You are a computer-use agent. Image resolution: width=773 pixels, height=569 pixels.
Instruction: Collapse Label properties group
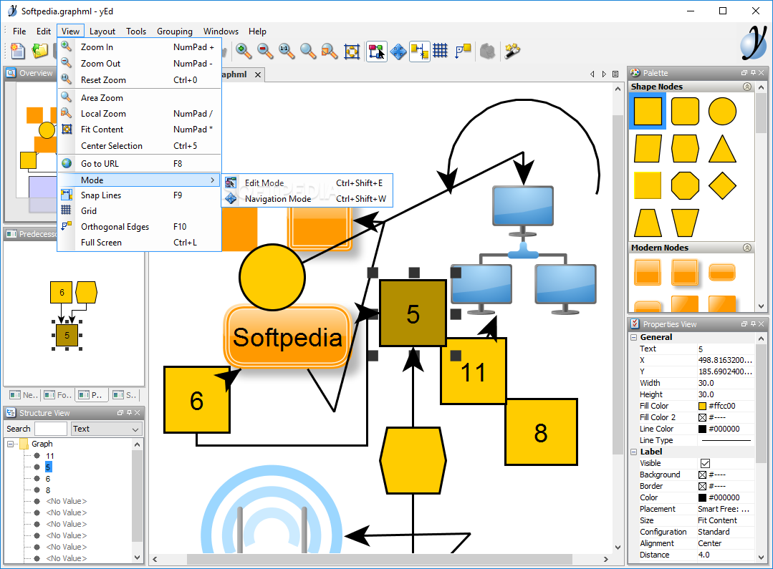click(x=634, y=452)
